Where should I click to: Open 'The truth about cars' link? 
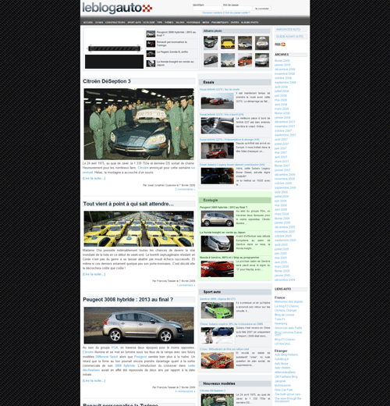coord(287,394)
